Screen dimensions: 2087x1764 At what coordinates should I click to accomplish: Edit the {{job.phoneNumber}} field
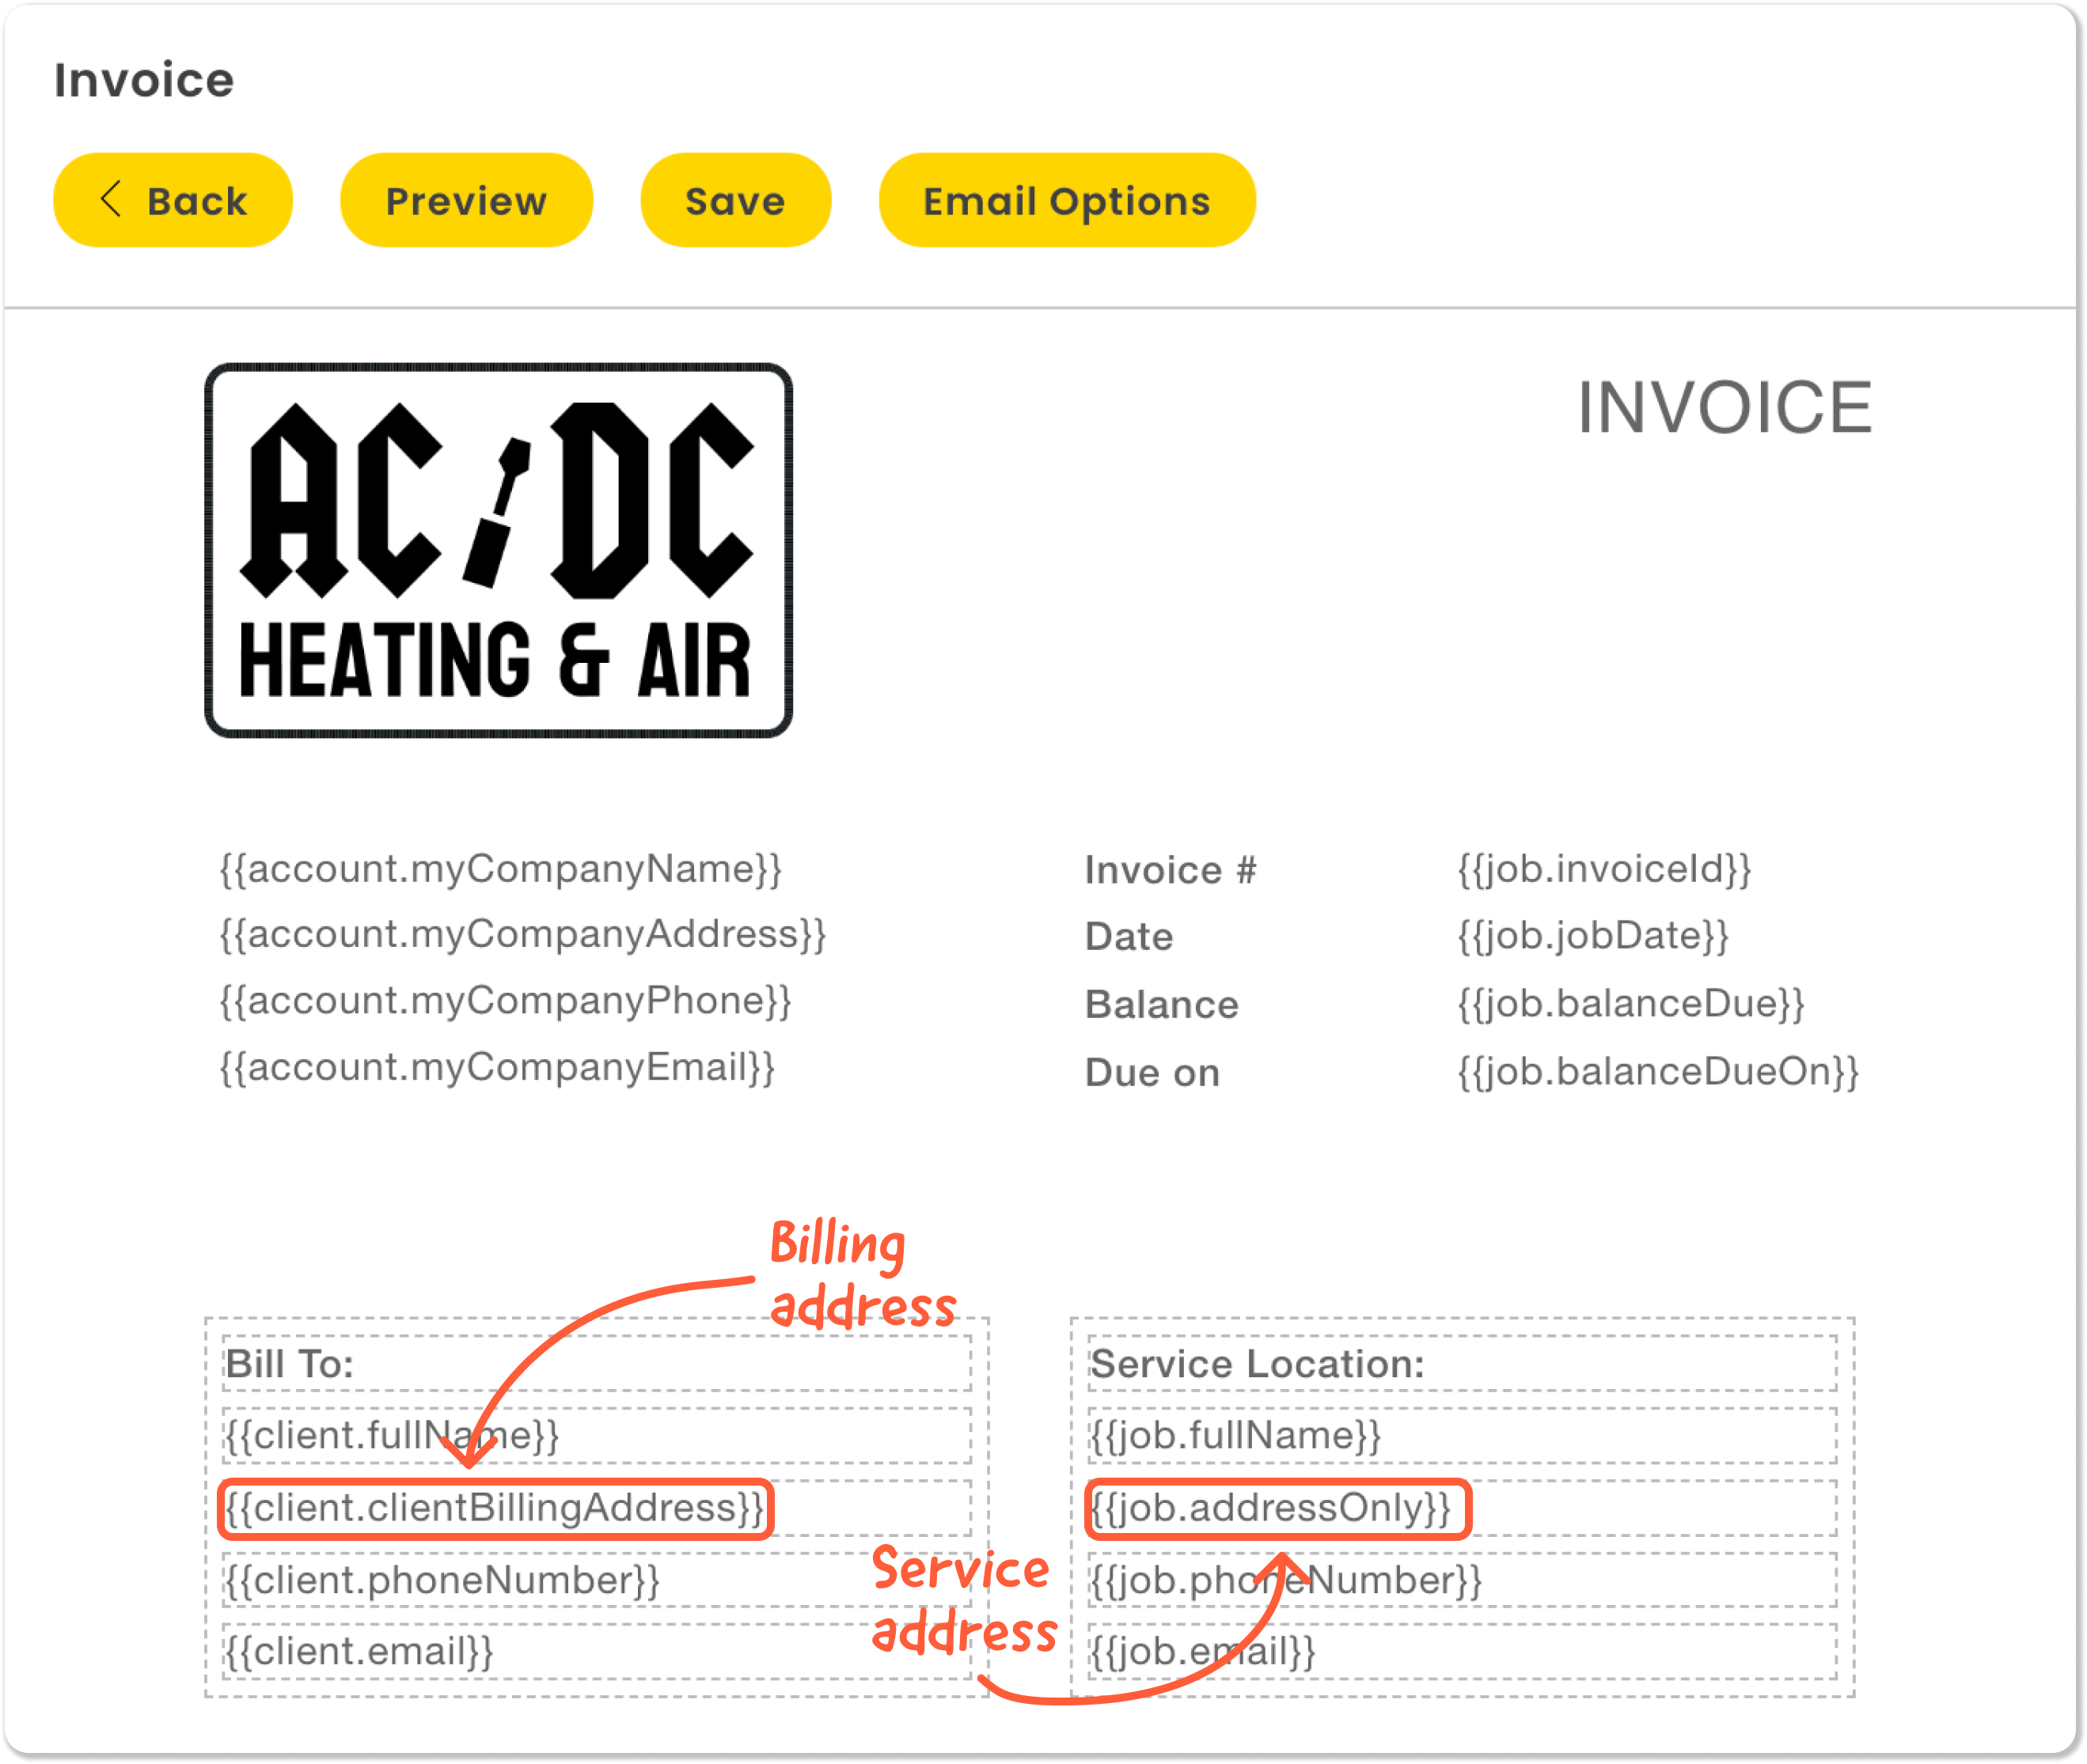click(x=1462, y=1580)
